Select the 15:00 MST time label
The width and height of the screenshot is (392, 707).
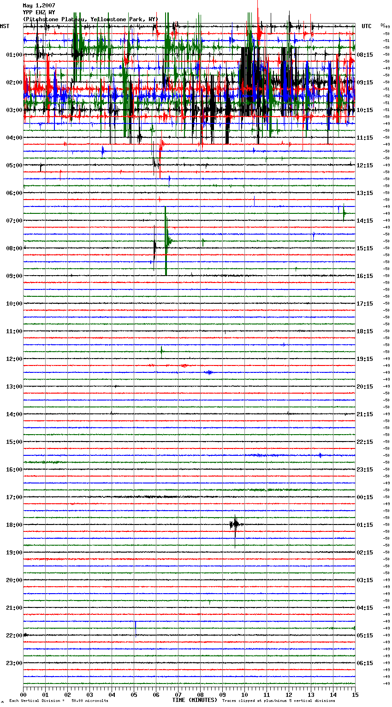(x=14, y=442)
